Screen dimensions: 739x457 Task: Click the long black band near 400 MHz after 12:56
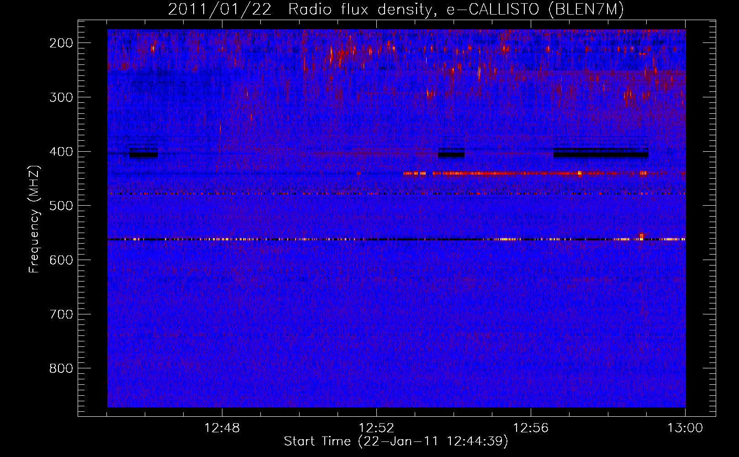[601, 153]
